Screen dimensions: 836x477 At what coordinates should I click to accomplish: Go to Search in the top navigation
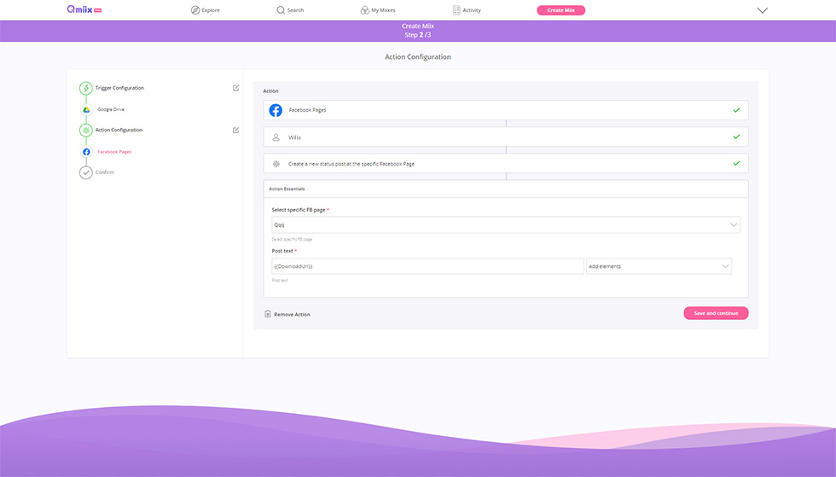coord(290,10)
